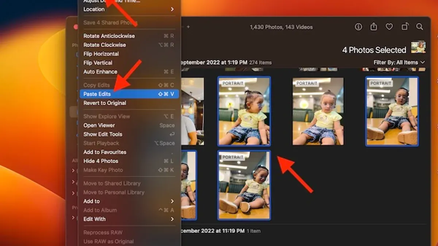The image size is (438, 246).
Task: Click the Share icon in toolbar
Action: [374, 27]
